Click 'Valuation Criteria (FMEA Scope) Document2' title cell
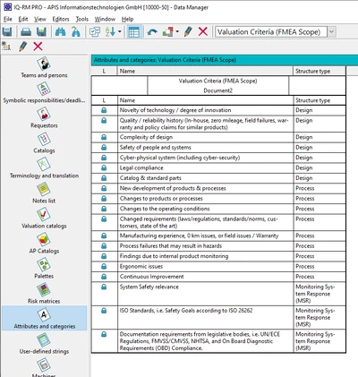The width and height of the screenshot is (358, 377). (218, 86)
